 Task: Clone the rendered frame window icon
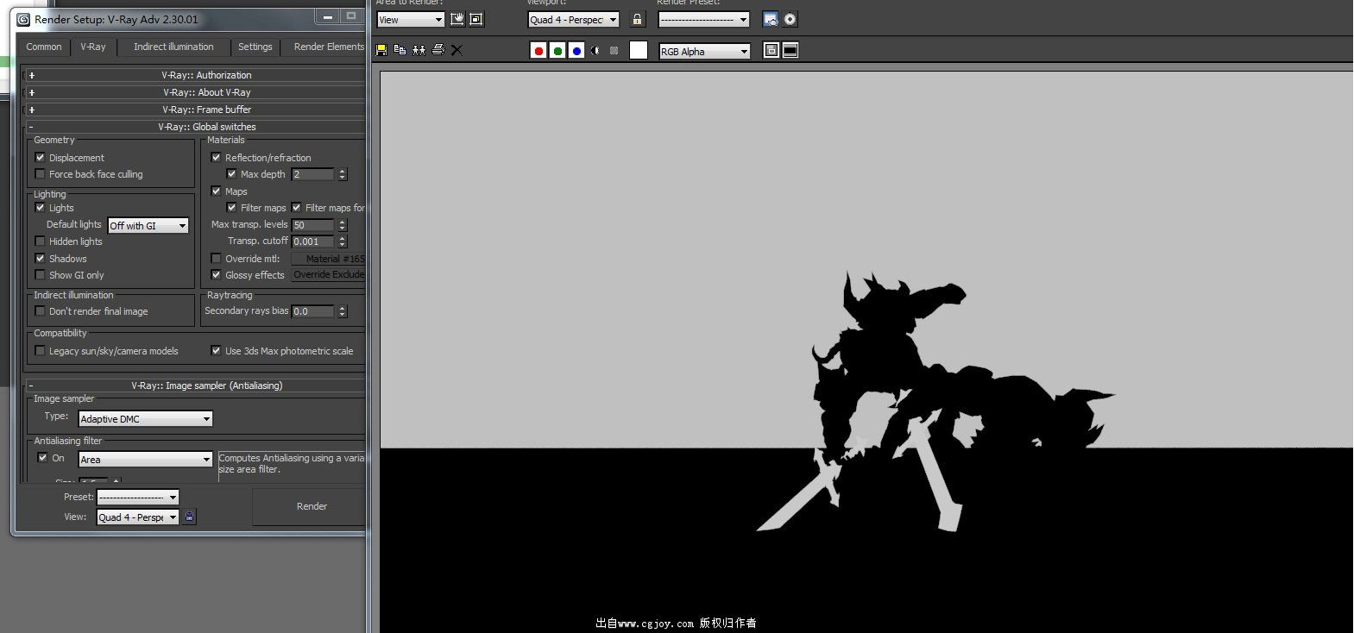(419, 50)
